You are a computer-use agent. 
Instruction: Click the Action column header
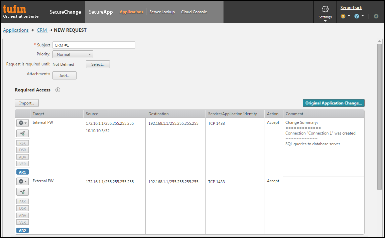(273, 114)
